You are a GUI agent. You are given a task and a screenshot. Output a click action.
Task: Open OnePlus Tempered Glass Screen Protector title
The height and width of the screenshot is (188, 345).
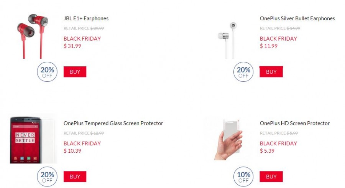pyautogui.click(x=113, y=123)
